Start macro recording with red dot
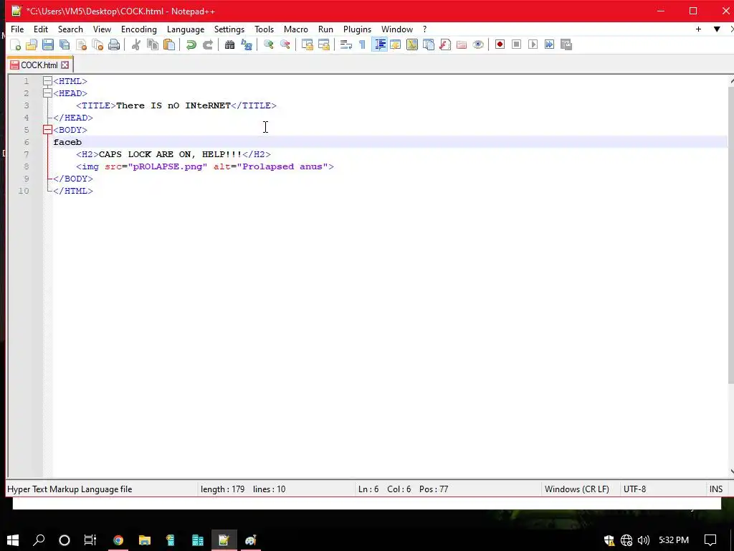 [500, 44]
